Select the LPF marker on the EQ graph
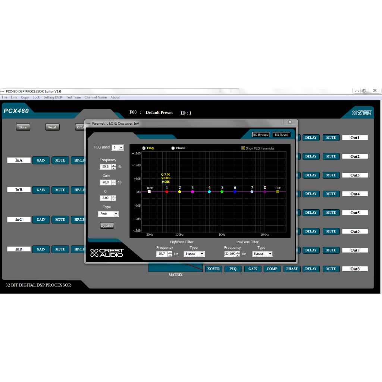This screenshot has width=382, height=382. (277, 191)
